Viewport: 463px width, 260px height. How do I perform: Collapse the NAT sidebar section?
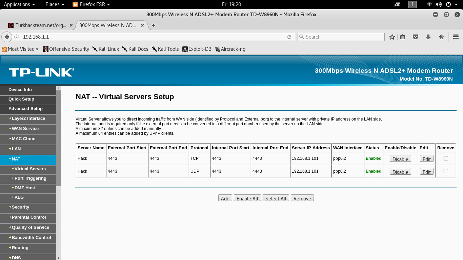(x=28, y=159)
